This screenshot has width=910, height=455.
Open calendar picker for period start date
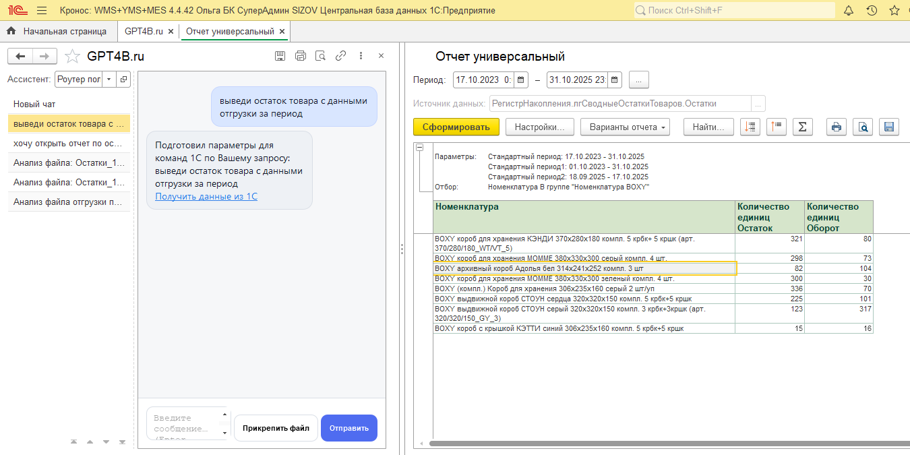point(521,80)
